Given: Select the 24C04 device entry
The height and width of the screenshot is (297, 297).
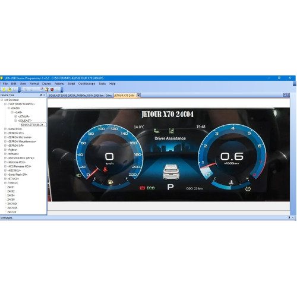Looking at the screenshot, I should 11,195.
